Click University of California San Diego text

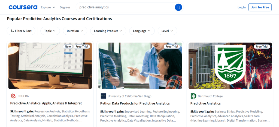coord(129,96)
